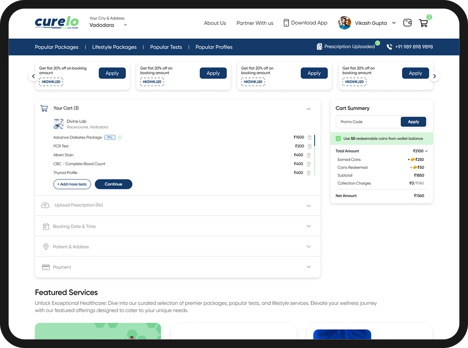Screen dimensions: 468x348
Task: Expand the Booking Date & Time section
Action: pos(309,226)
